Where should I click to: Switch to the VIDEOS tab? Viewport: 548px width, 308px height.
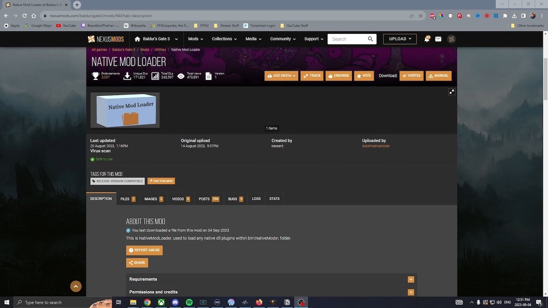point(181,199)
